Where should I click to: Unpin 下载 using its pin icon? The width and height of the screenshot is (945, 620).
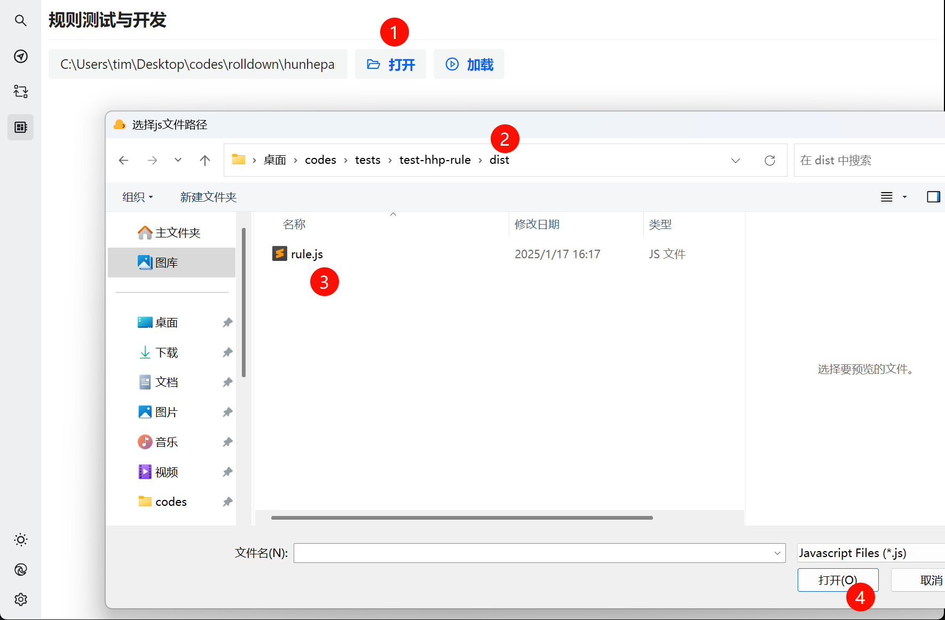[x=227, y=352]
